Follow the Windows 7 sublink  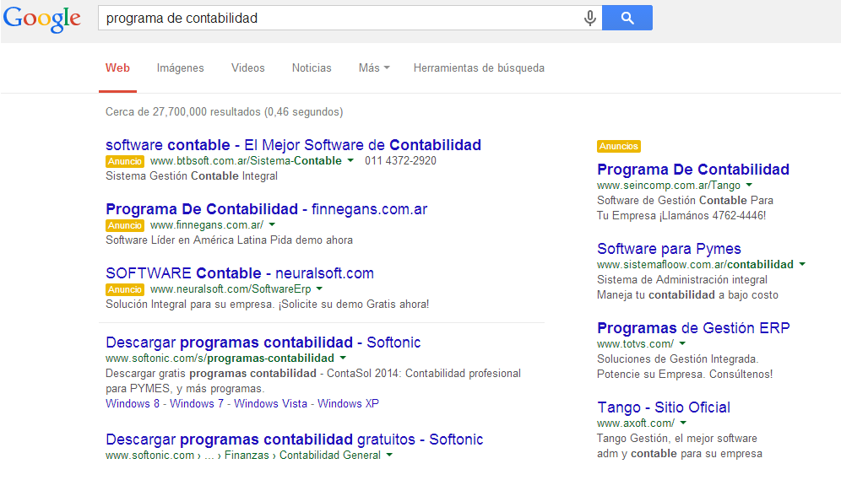point(196,403)
